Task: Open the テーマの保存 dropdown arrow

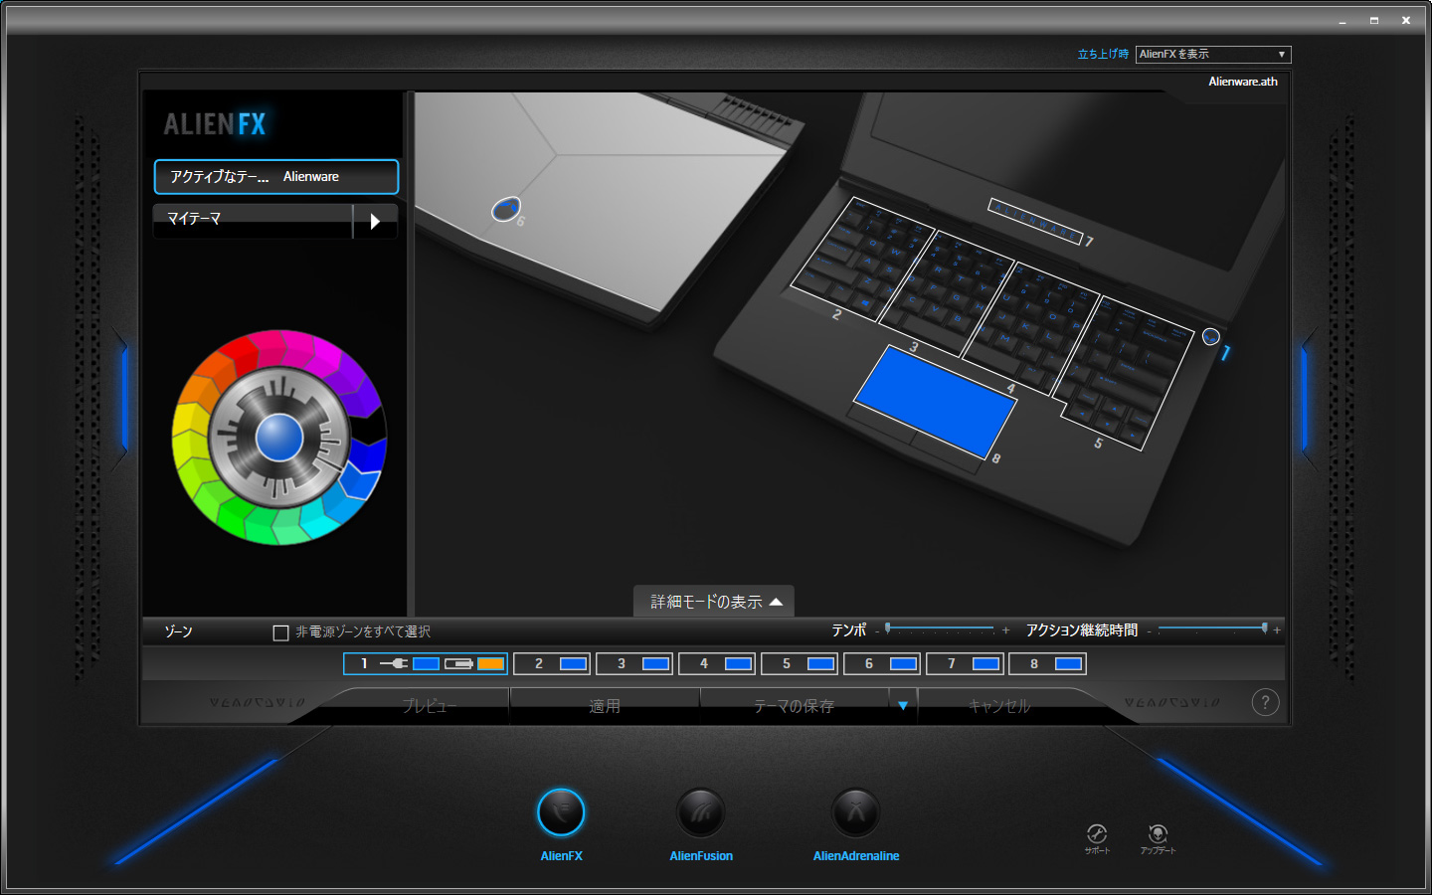Action: pyautogui.click(x=903, y=706)
